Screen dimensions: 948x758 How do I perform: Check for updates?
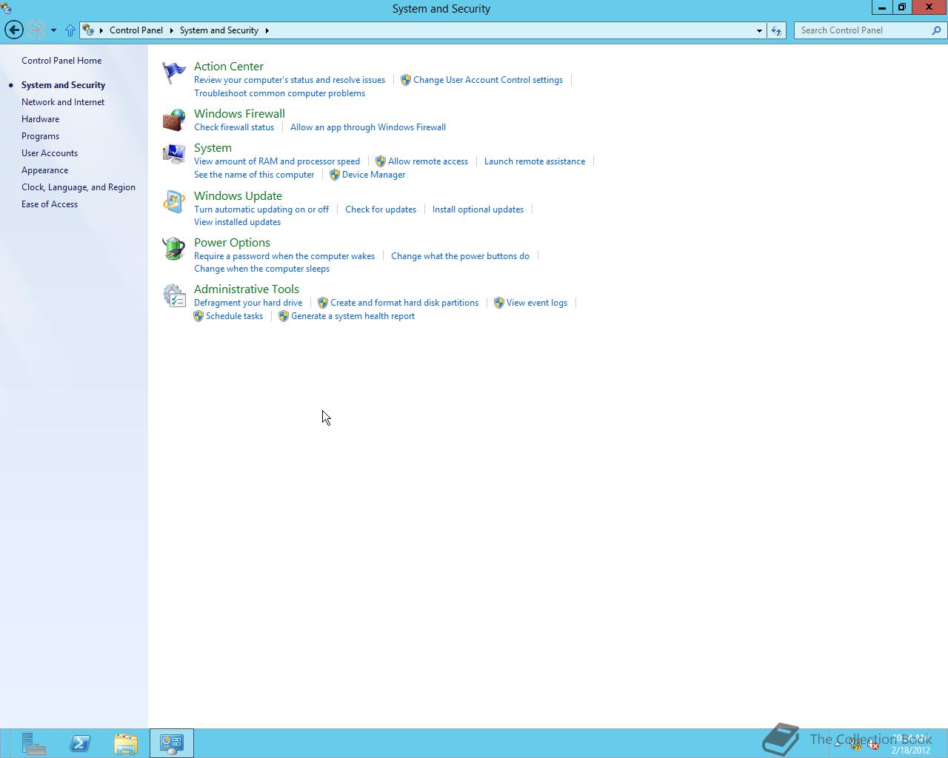381,209
